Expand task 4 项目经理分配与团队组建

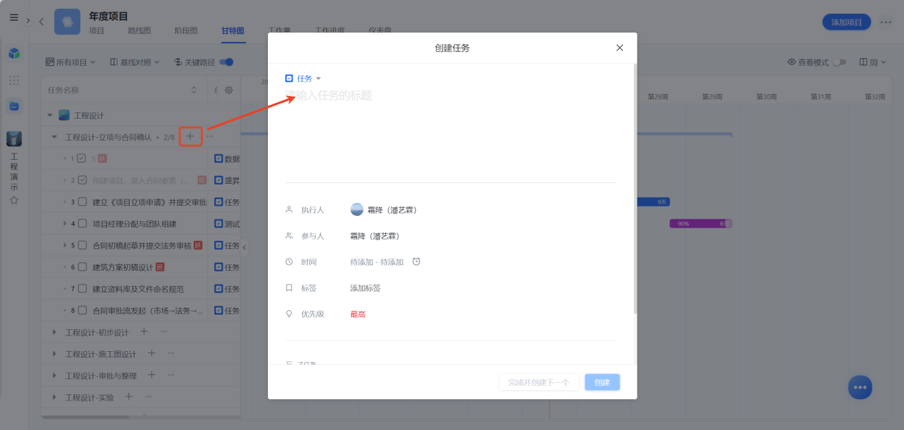(x=65, y=224)
